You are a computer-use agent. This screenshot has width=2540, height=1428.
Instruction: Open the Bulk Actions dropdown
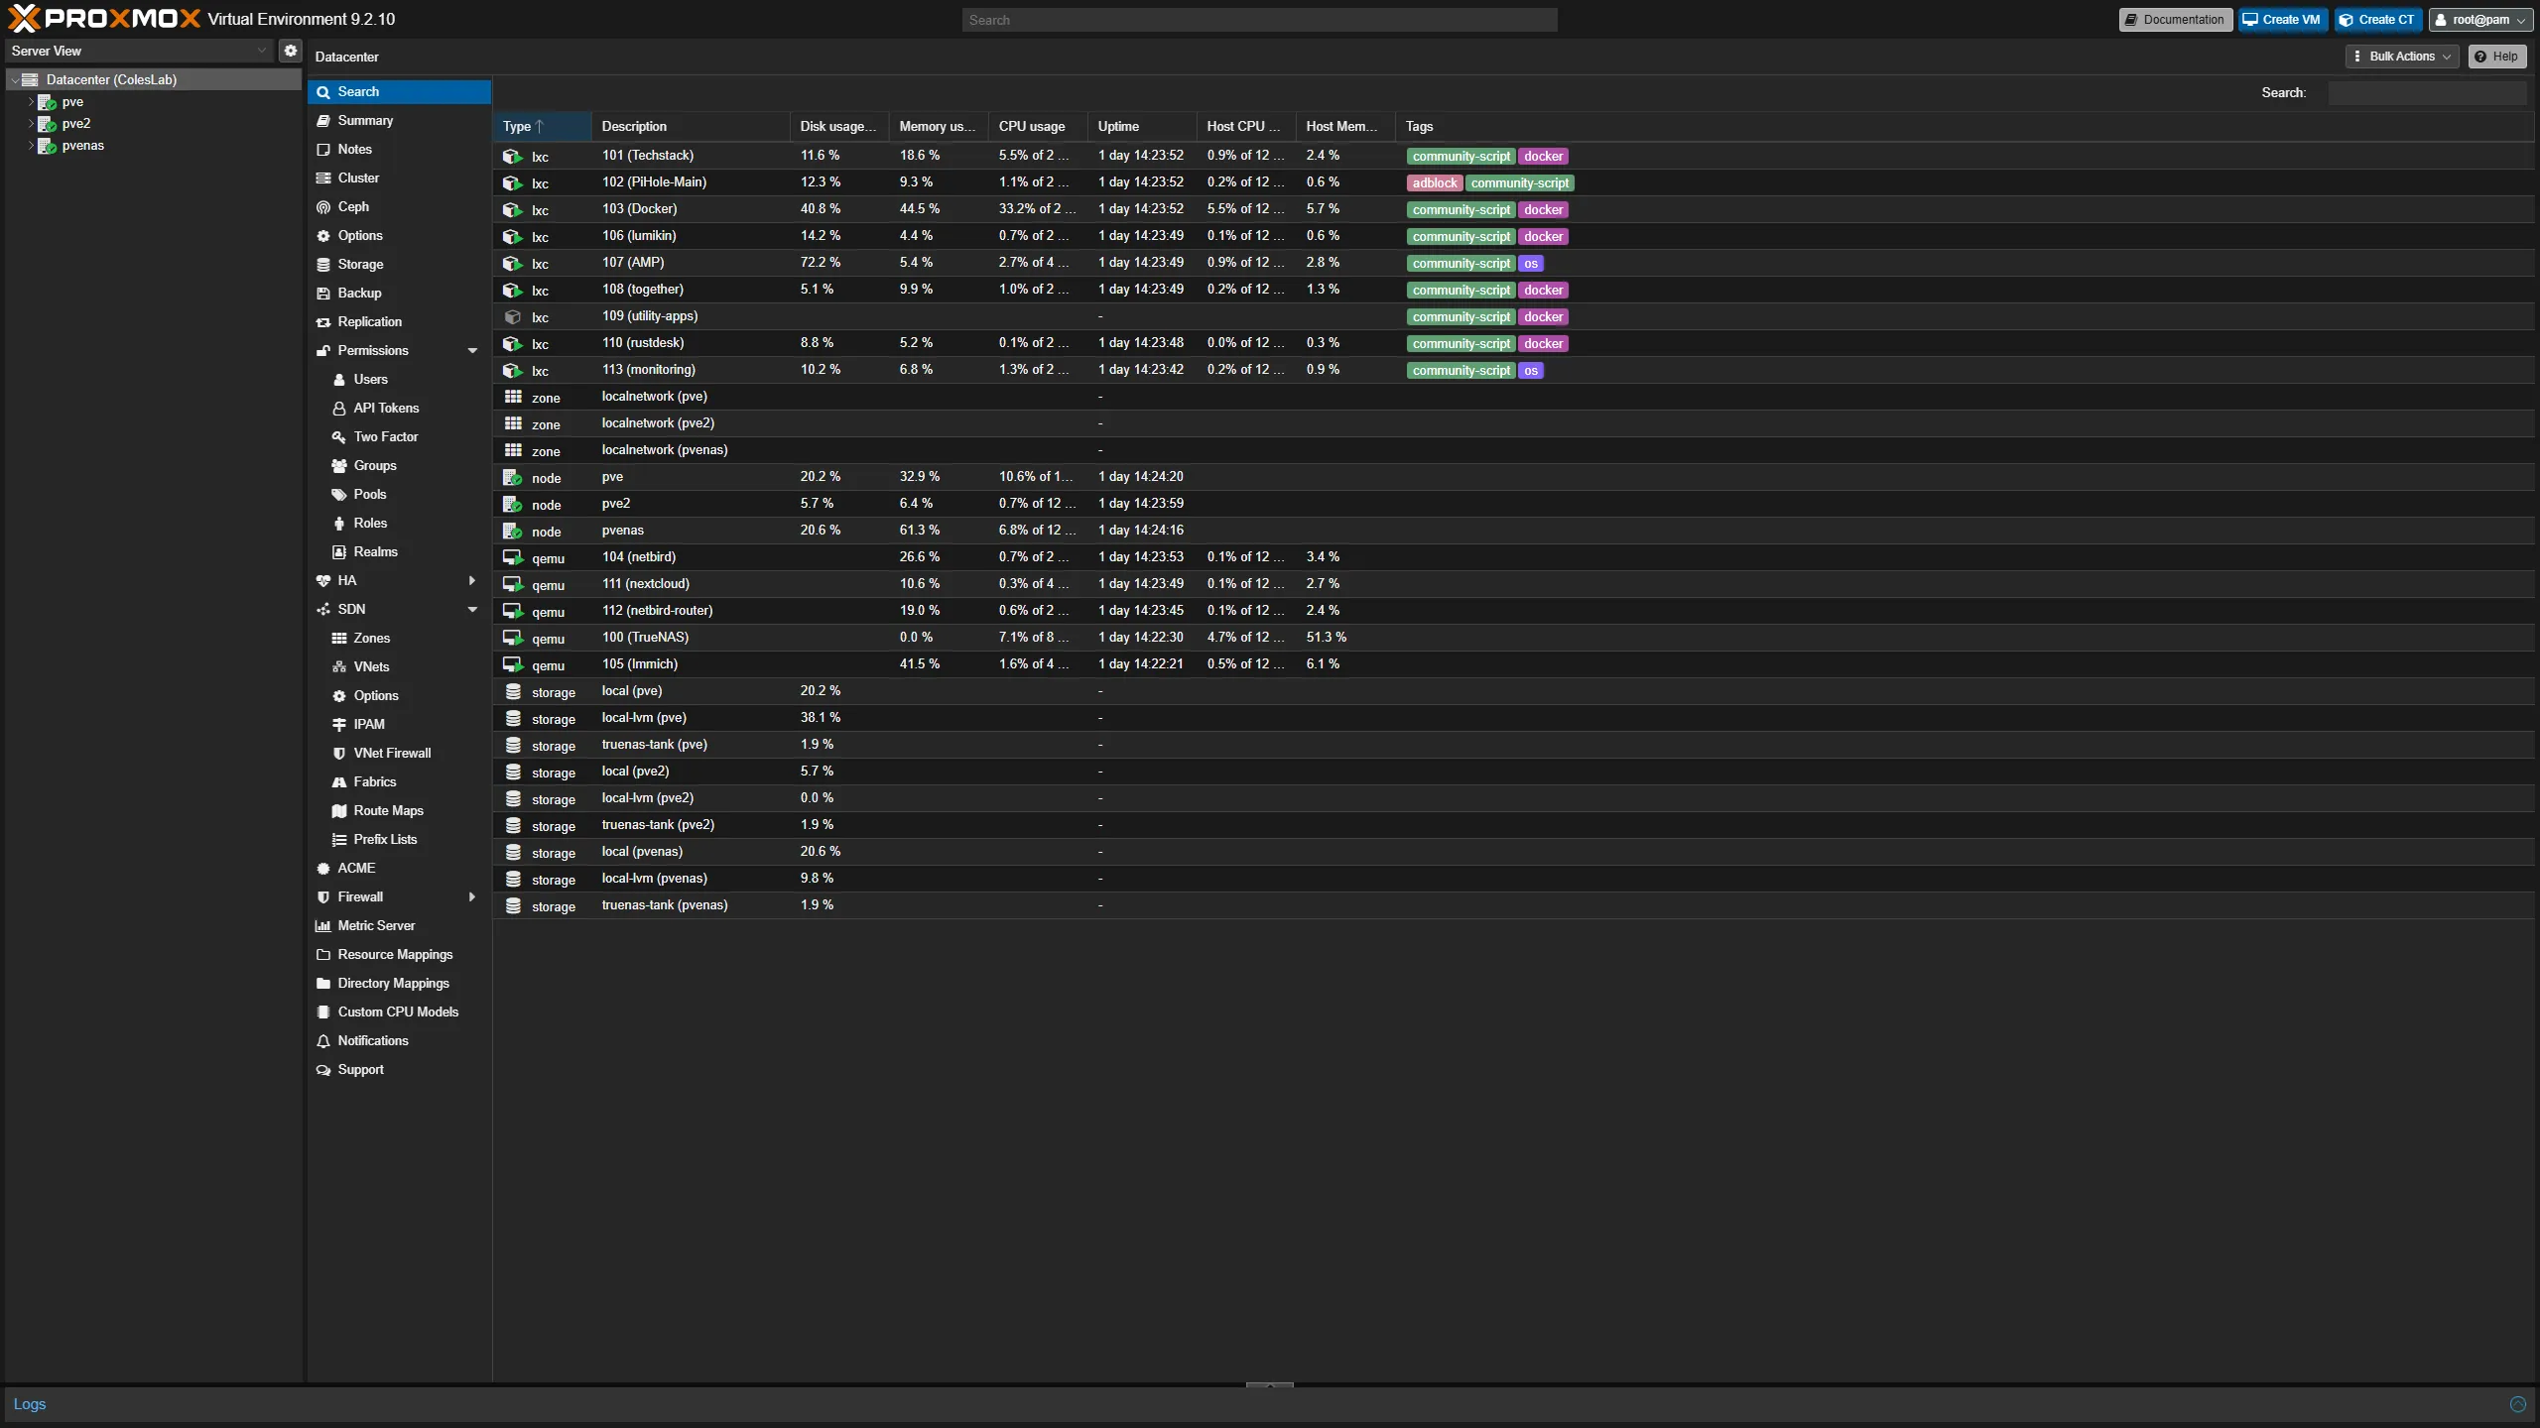(2402, 57)
